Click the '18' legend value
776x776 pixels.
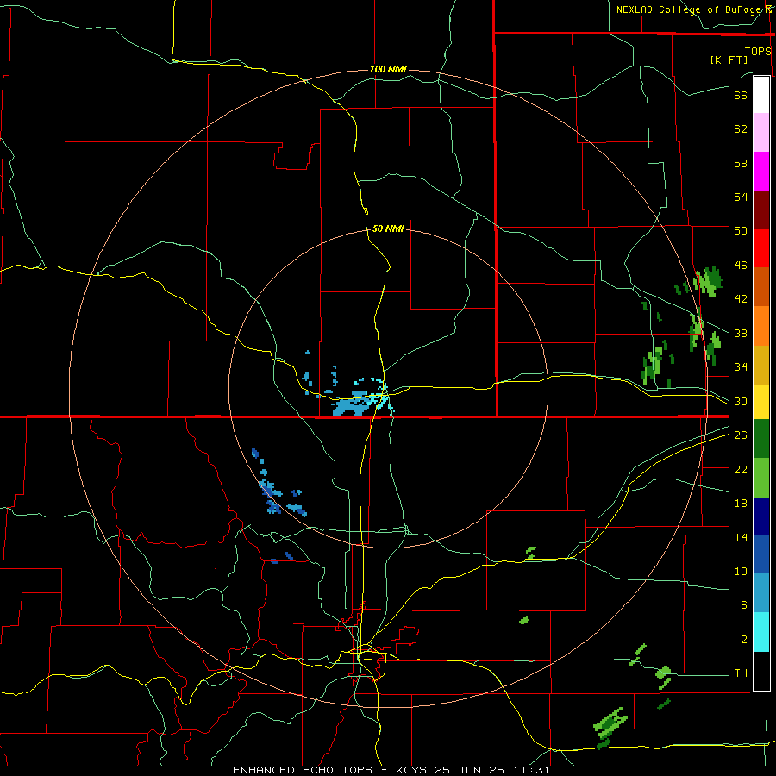pyautogui.click(x=741, y=504)
